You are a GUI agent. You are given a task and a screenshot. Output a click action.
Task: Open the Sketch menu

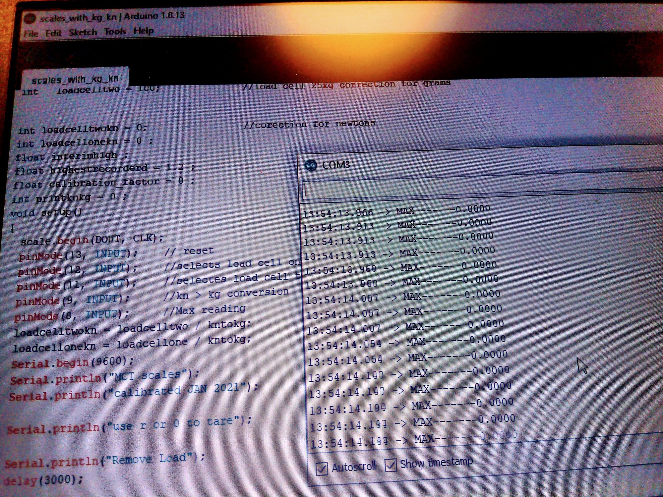[83, 32]
